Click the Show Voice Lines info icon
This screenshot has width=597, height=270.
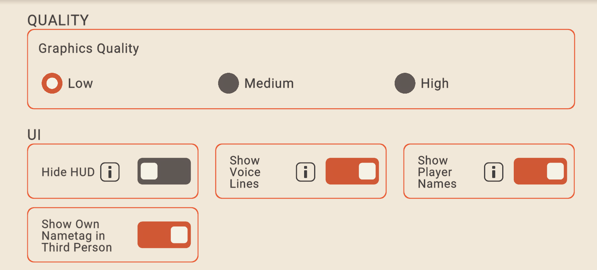point(306,172)
